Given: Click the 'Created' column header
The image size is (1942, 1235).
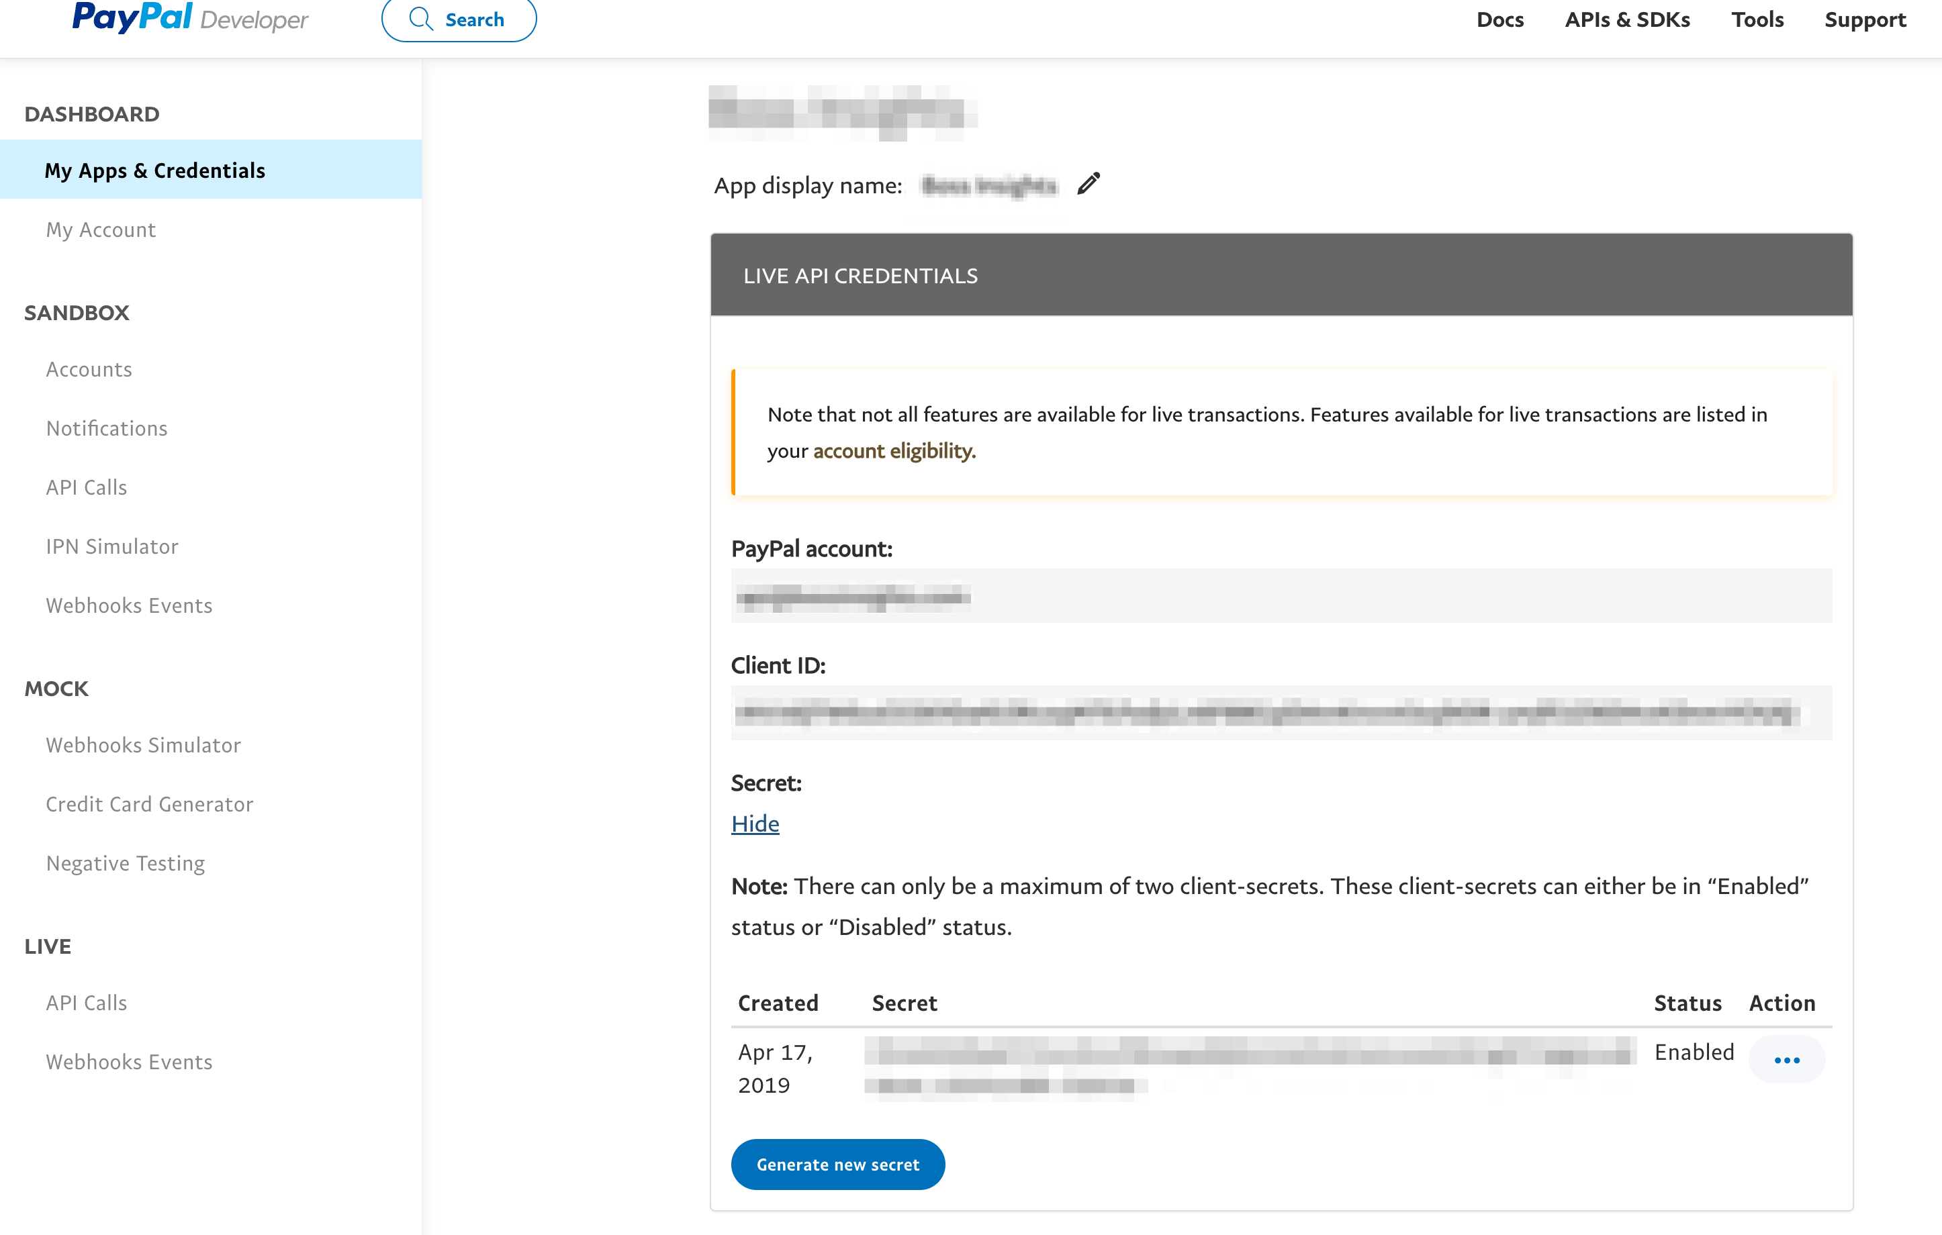Looking at the screenshot, I should pyautogui.click(x=778, y=1003).
